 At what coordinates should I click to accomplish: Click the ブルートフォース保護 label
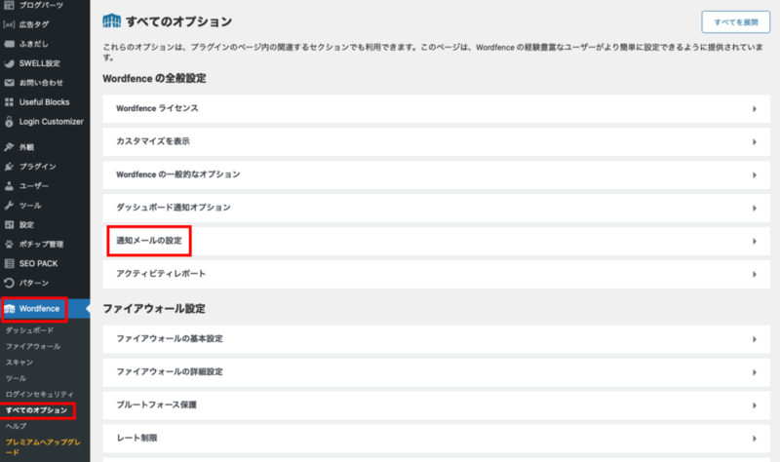click(156, 404)
